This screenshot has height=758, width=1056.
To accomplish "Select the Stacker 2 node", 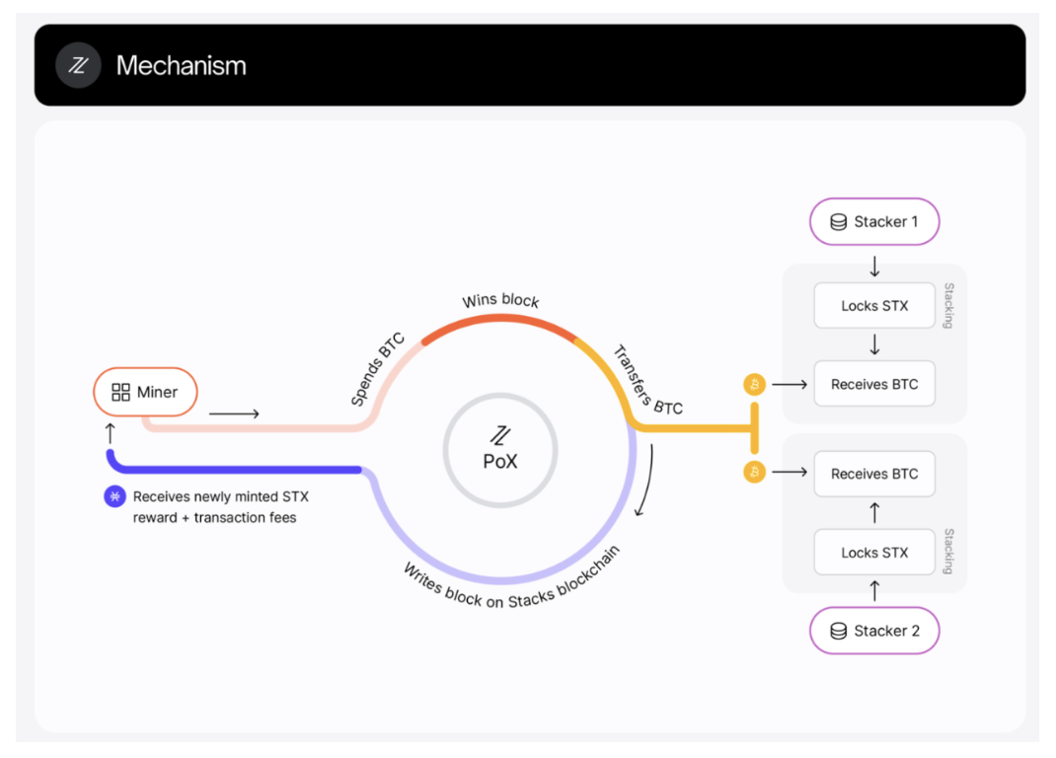I will tap(874, 631).
